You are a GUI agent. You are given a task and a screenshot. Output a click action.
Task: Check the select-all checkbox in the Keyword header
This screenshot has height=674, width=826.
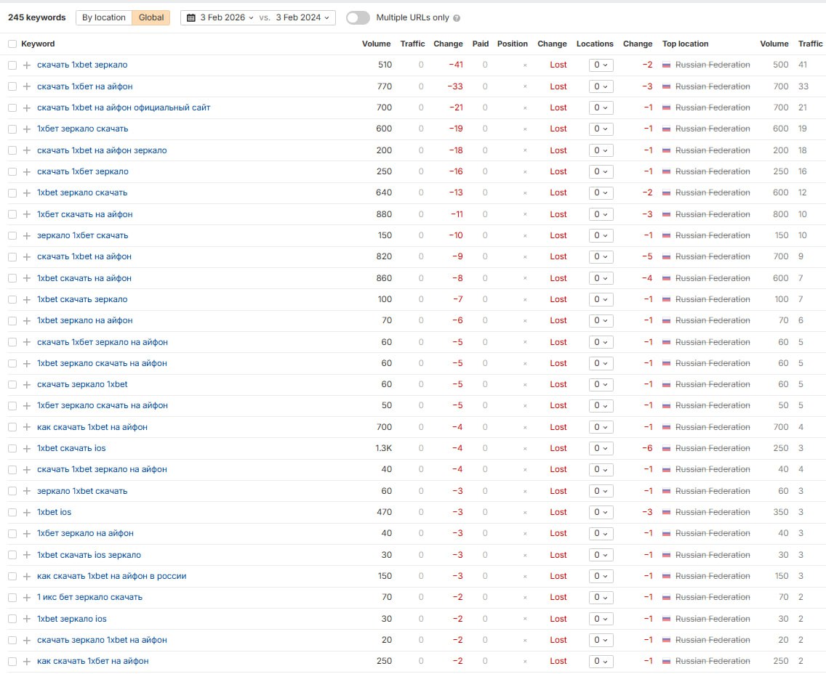tap(12, 44)
